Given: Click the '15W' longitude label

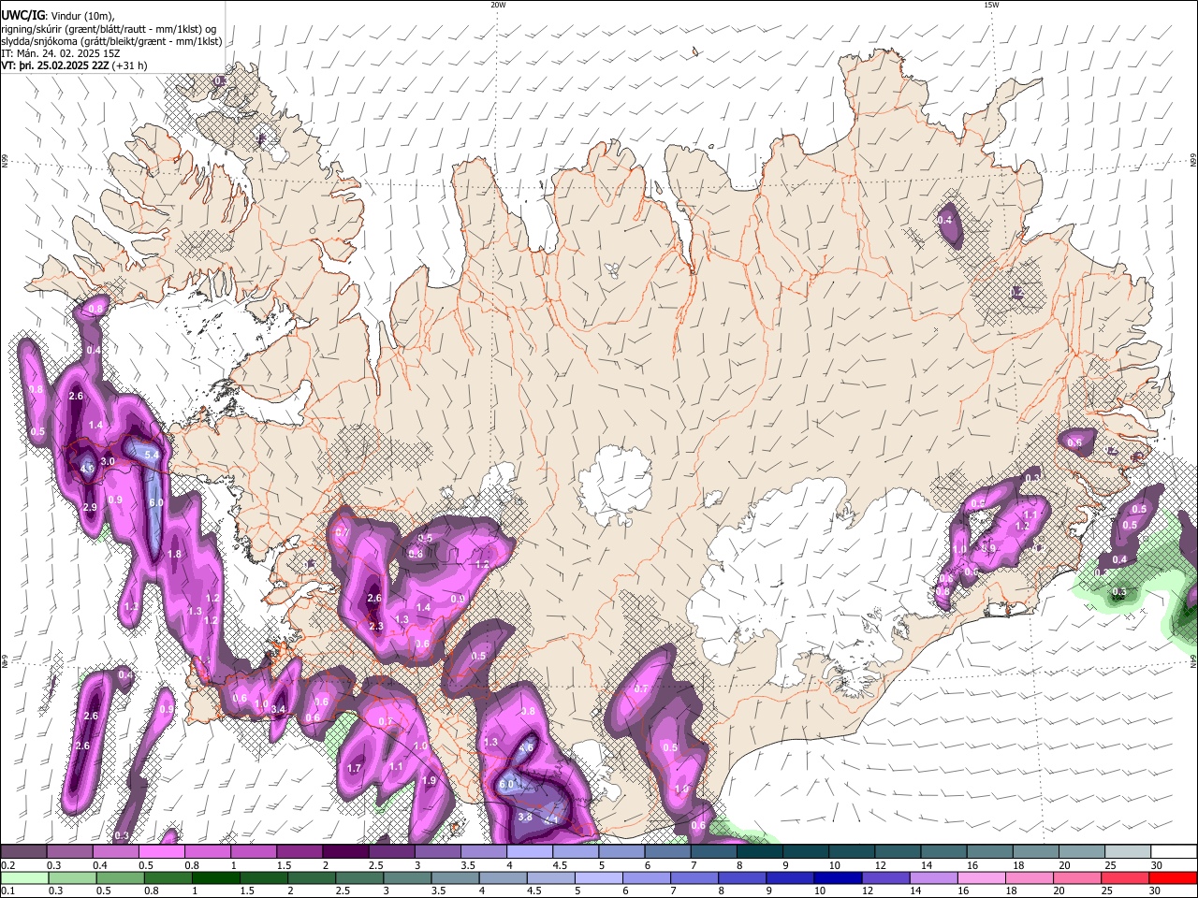Looking at the screenshot, I should tap(991, 5).
